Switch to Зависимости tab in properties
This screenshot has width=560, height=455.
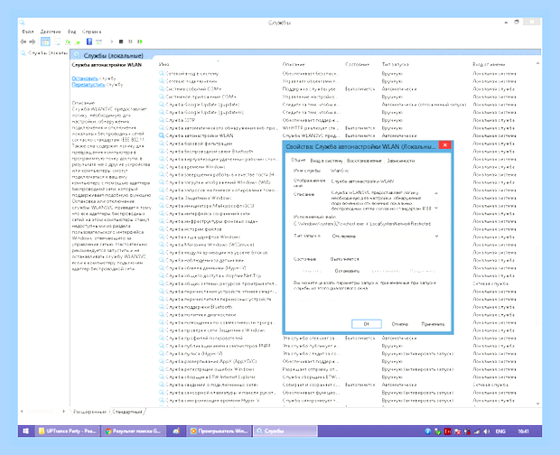point(401,161)
